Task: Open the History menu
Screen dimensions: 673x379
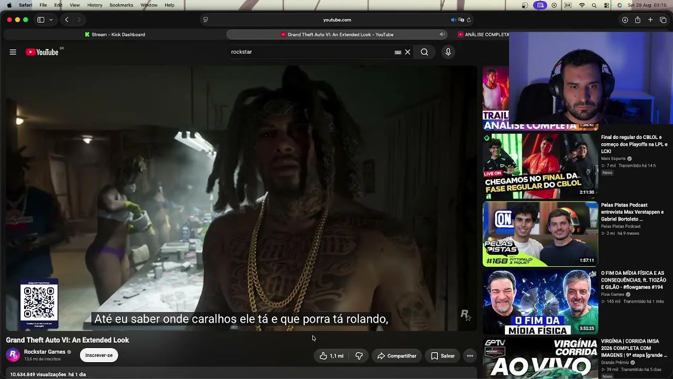Action: pos(95,5)
